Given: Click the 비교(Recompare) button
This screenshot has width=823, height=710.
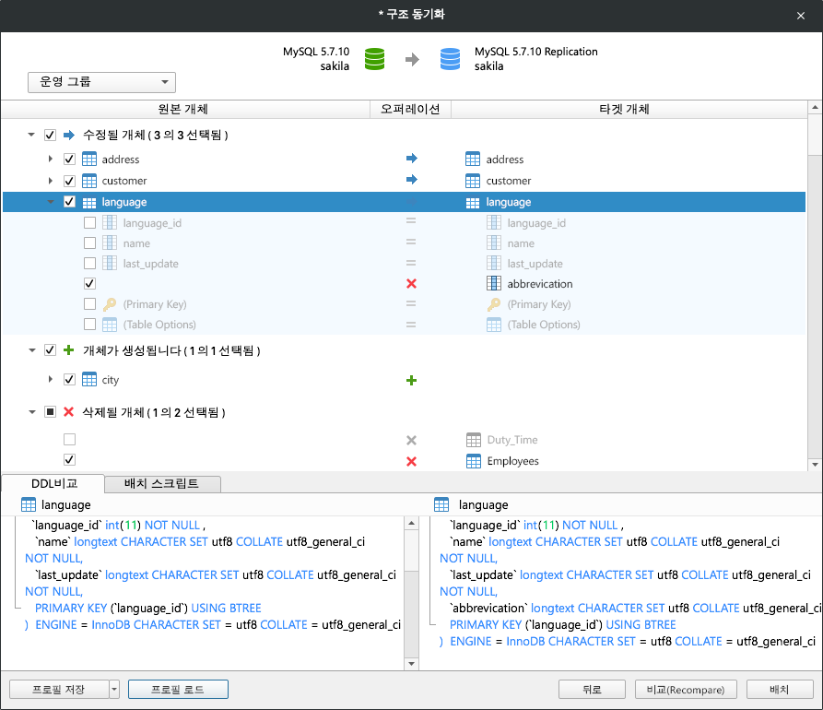Looking at the screenshot, I should [686, 689].
